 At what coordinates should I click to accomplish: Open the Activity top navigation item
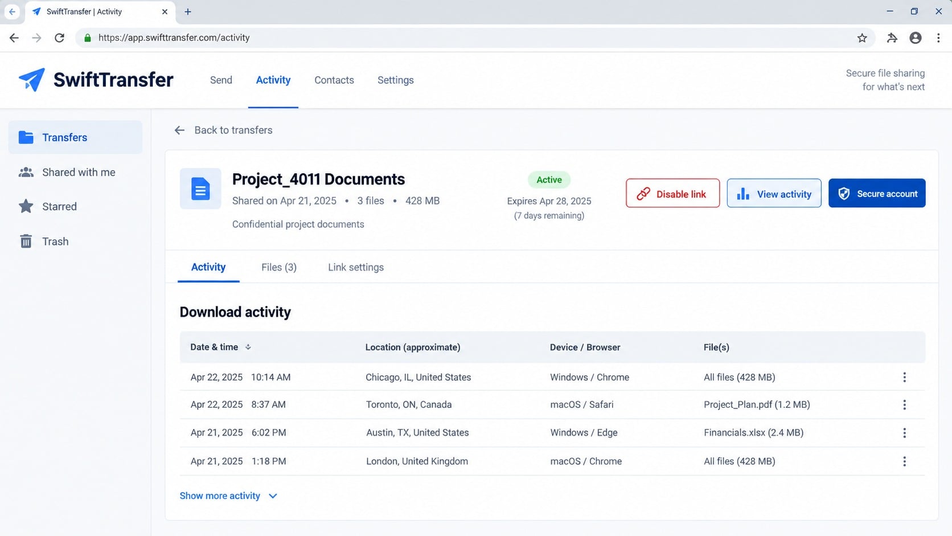coord(273,80)
